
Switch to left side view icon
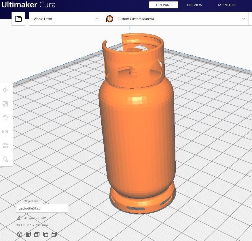click(46, 234)
